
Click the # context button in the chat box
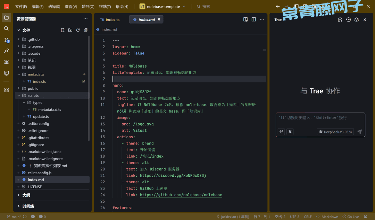point(290,131)
